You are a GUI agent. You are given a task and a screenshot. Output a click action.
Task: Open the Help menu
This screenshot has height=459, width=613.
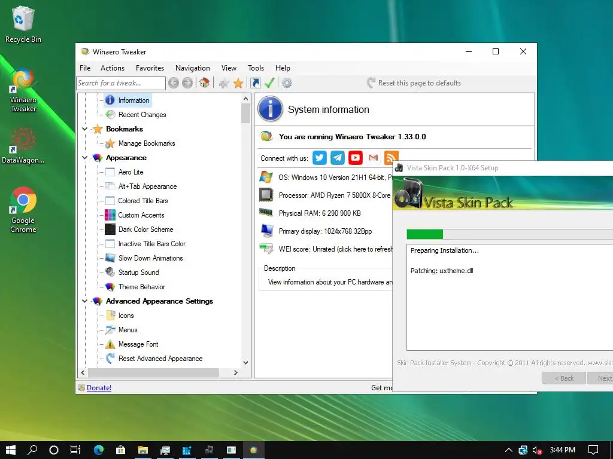point(283,68)
